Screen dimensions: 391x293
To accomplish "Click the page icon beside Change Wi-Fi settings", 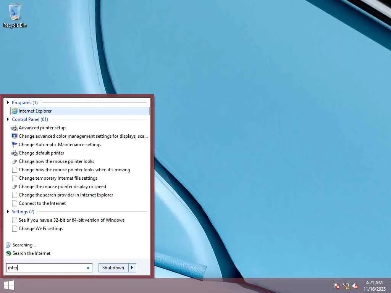I will coord(15,229).
